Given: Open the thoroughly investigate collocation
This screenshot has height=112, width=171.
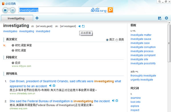Looking at the screenshot, I should pyautogui.click(x=143, y=76).
